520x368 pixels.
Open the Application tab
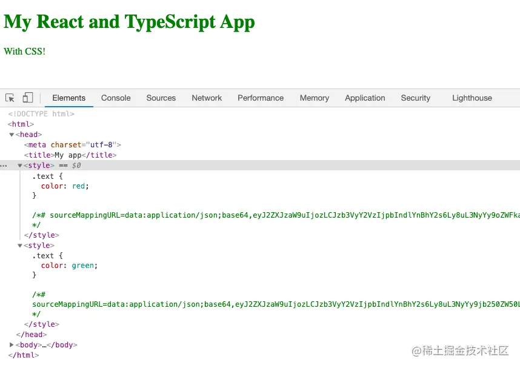365,98
